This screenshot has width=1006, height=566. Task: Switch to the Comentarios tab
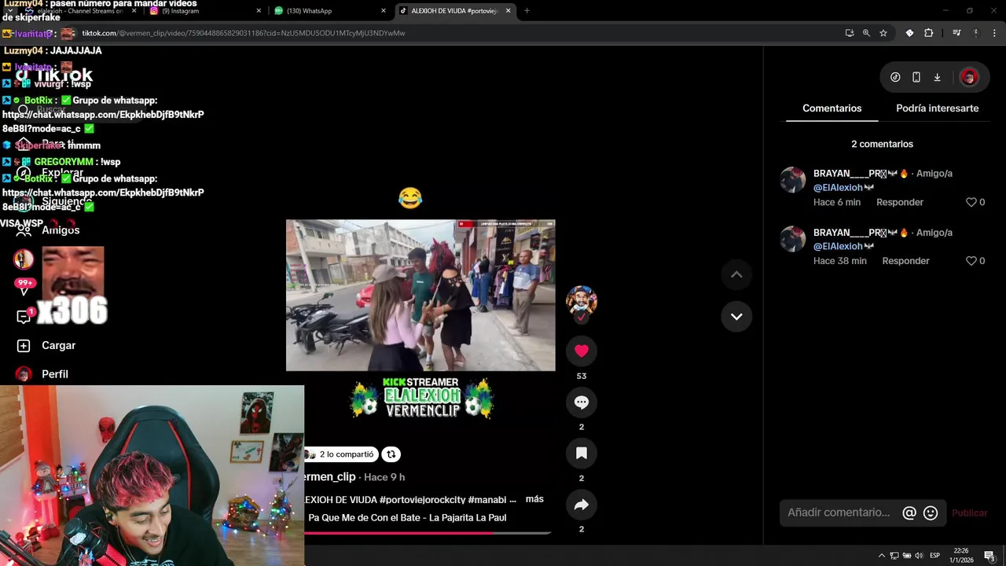[832, 108]
